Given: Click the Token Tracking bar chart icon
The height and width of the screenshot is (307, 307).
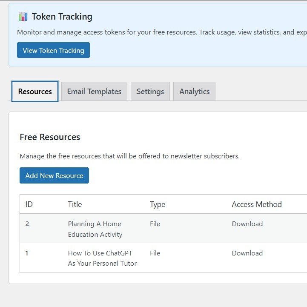Looking at the screenshot, I should click(x=23, y=17).
